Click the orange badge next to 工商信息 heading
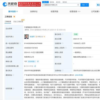Viewport: 100px width, 100px height. (x=14, y=17)
